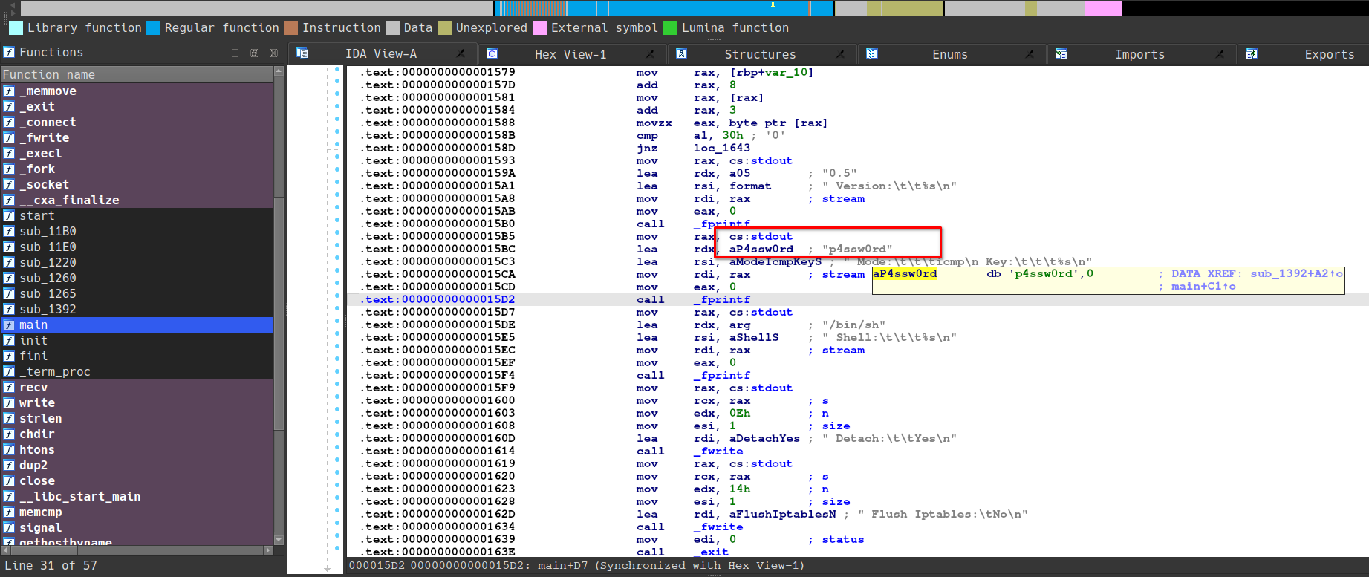Click the aP4ssw0rd operand in disassembly
Image resolution: width=1369 pixels, height=577 pixels.
(761, 249)
